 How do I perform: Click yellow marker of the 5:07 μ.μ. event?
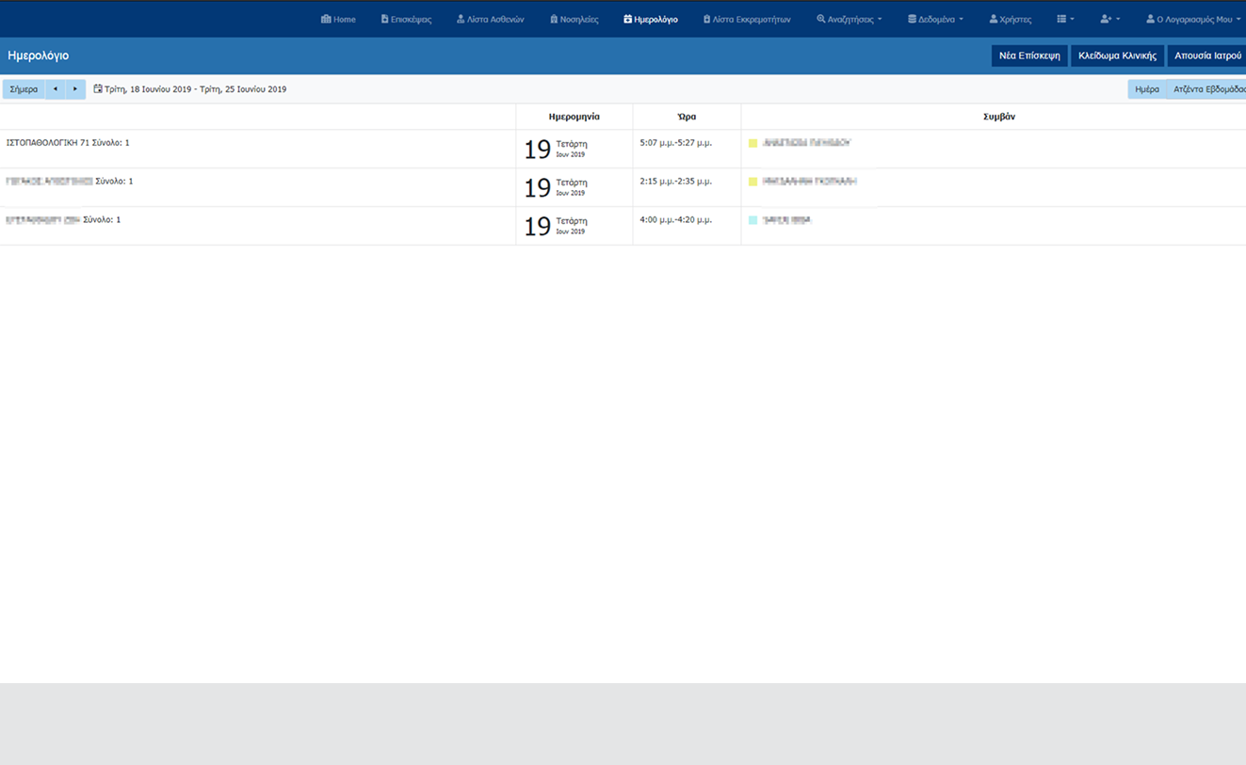[x=753, y=143]
